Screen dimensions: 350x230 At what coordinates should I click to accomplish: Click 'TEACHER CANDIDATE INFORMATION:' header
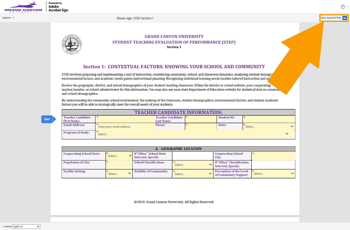coord(178,112)
